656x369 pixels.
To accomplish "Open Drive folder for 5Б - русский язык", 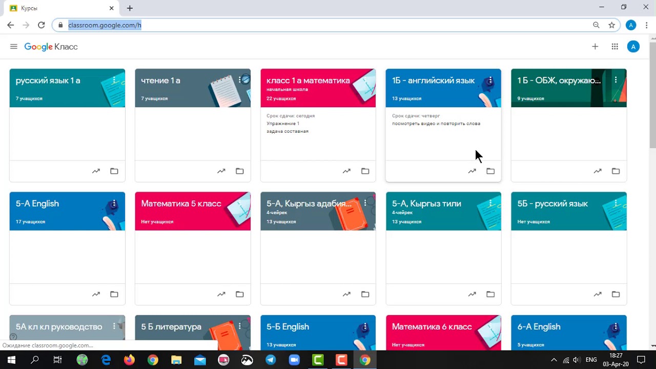I will [616, 294].
